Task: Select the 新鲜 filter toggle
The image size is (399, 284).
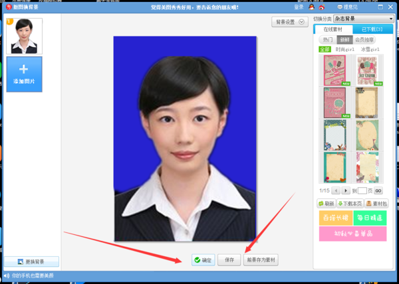Action: tap(344, 40)
